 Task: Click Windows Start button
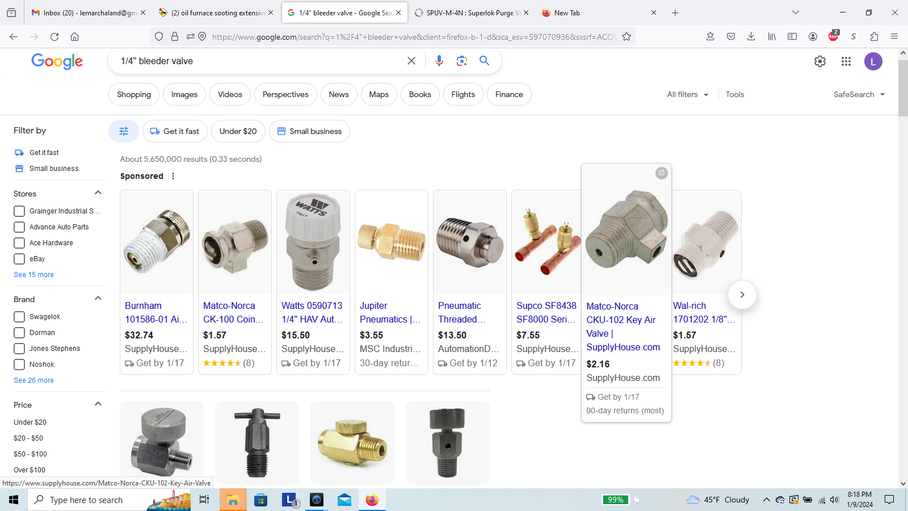[x=14, y=500]
